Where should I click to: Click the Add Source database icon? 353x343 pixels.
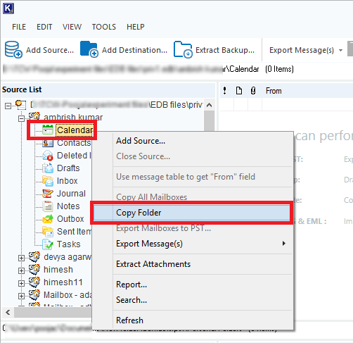pos(13,49)
